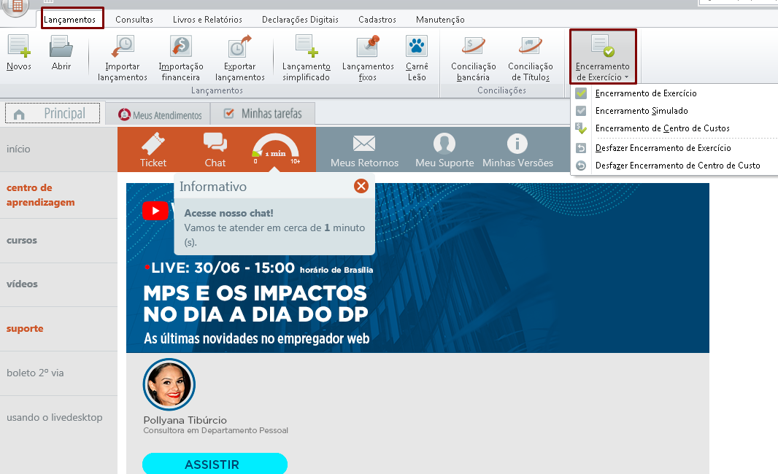Open the Cadastros tab

coord(377,20)
